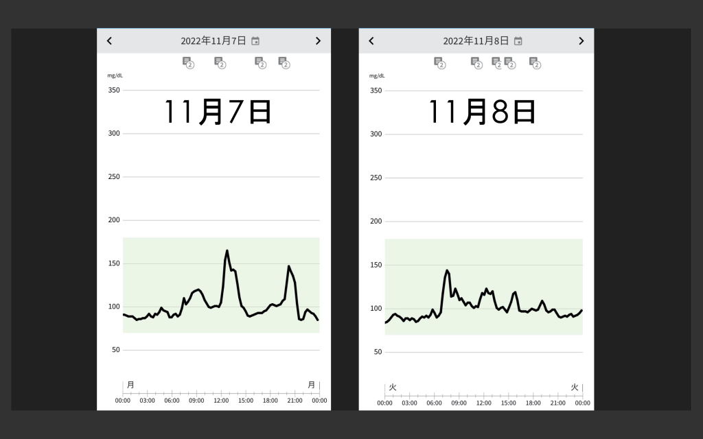Click the 2022年11月7日 date header text

pos(214,40)
